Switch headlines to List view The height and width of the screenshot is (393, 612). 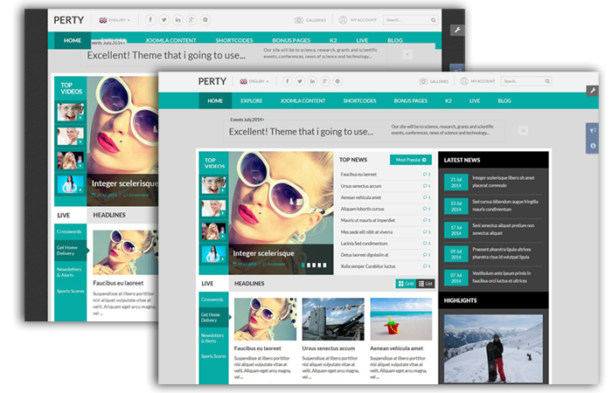(425, 284)
